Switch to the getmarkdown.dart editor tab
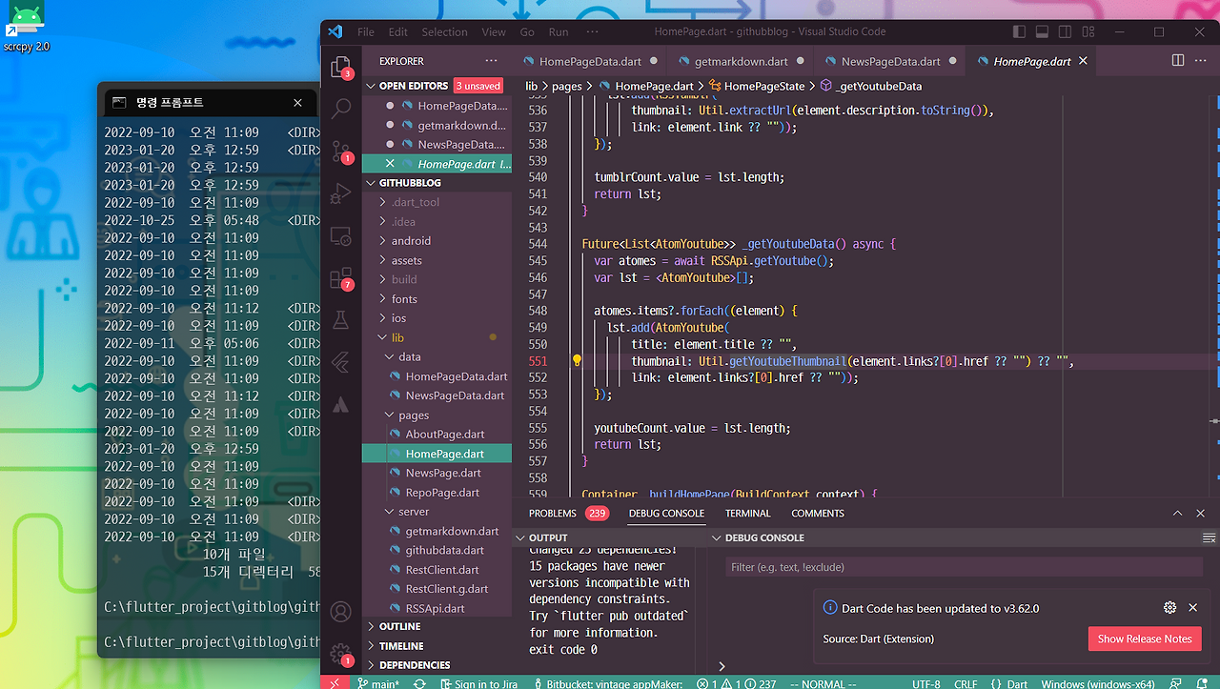This screenshot has width=1220, height=689. pyautogui.click(x=741, y=61)
